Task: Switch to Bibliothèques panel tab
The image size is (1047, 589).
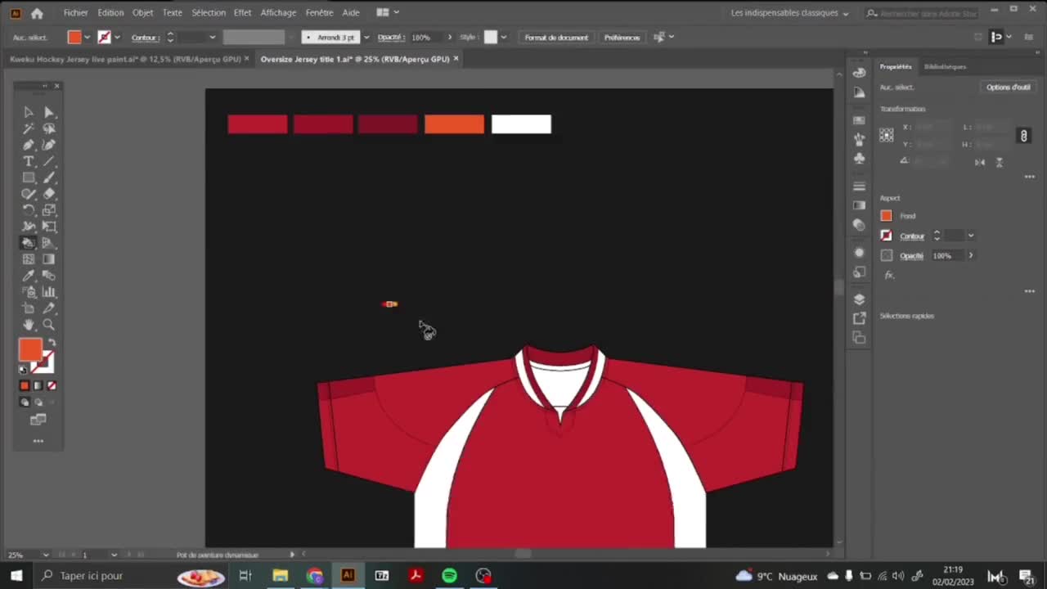Action: click(x=945, y=66)
